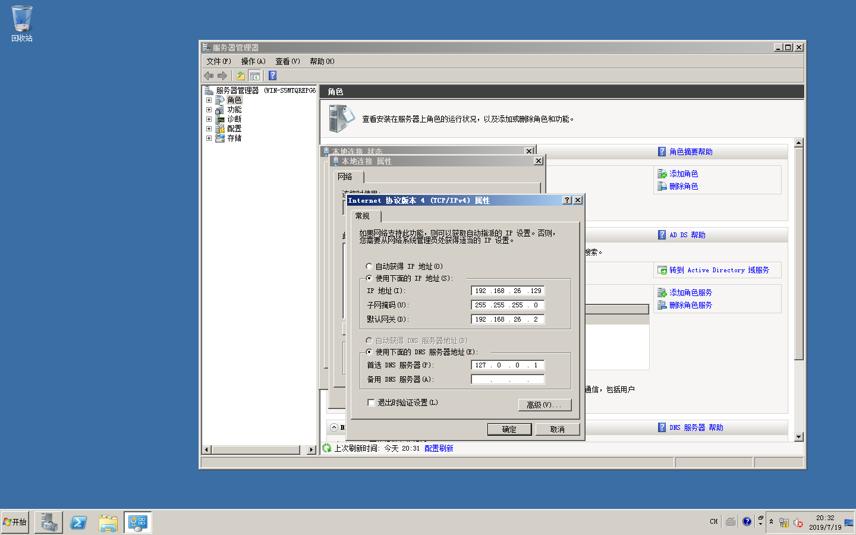Expand the 诊断 tree node

(209, 119)
